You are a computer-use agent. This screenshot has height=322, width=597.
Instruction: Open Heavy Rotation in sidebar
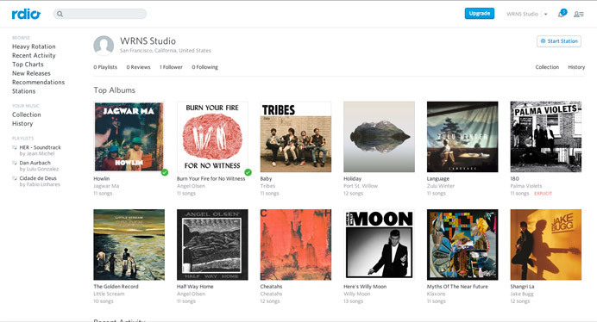[34, 46]
